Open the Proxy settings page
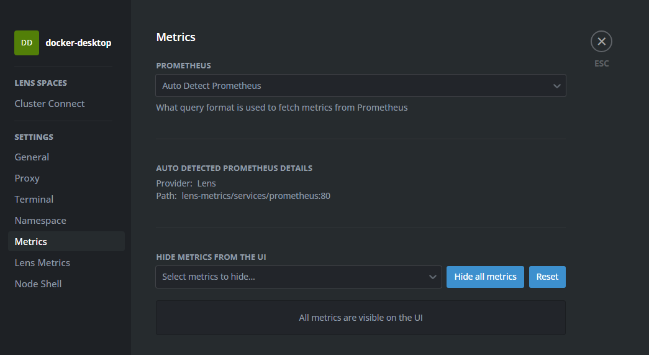649x355 pixels. [x=27, y=178]
